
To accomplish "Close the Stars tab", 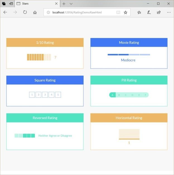I will click(x=56, y=4).
